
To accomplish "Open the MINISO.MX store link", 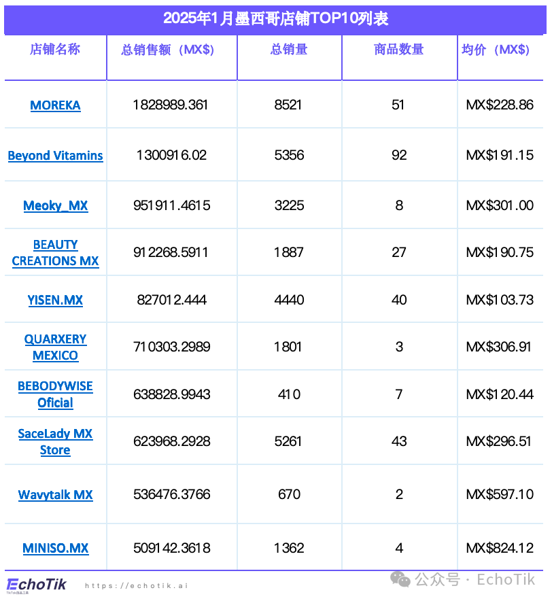I will 55,548.
